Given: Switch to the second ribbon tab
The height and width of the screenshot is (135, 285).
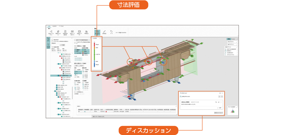Looking at the screenshot, I should click(x=55, y=27).
